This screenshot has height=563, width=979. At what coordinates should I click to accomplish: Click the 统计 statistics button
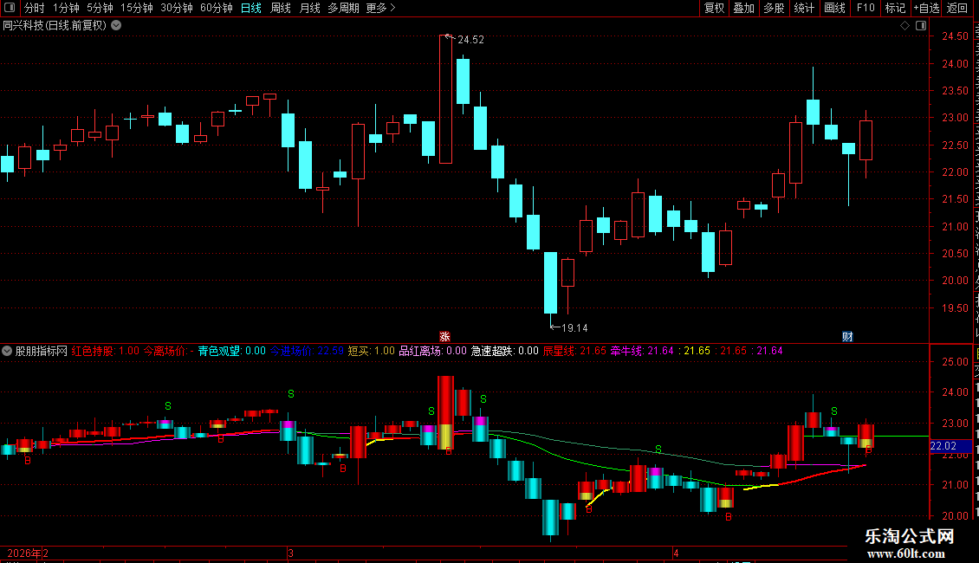(803, 8)
